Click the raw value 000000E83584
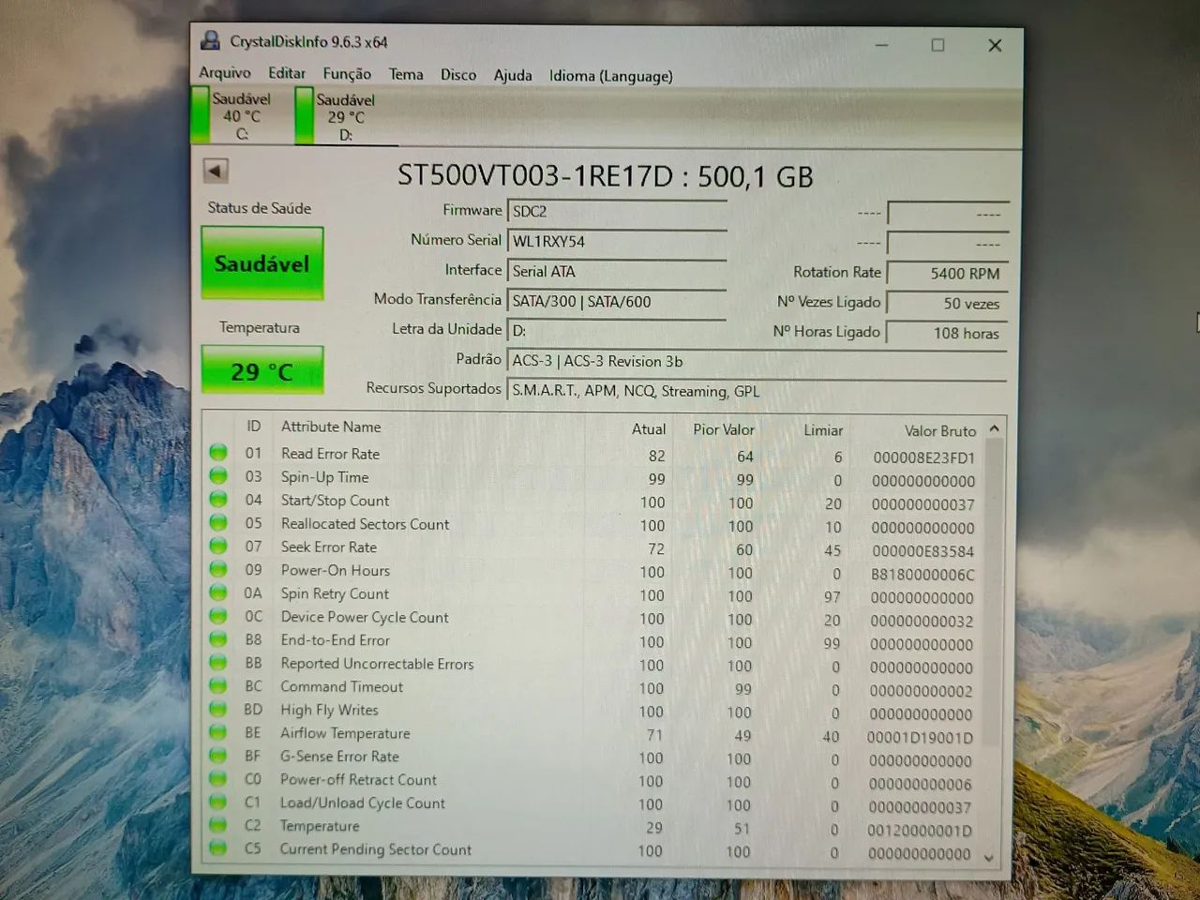Screen dimensions: 1200x900 [923, 551]
